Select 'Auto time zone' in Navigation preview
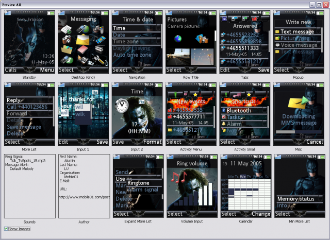The image size is (330, 240). coord(133,55)
